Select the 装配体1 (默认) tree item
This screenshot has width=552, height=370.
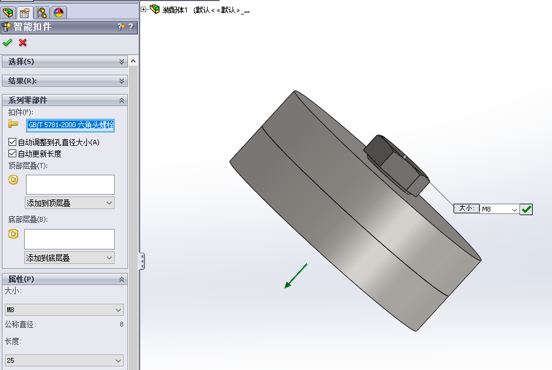coord(206,10)
